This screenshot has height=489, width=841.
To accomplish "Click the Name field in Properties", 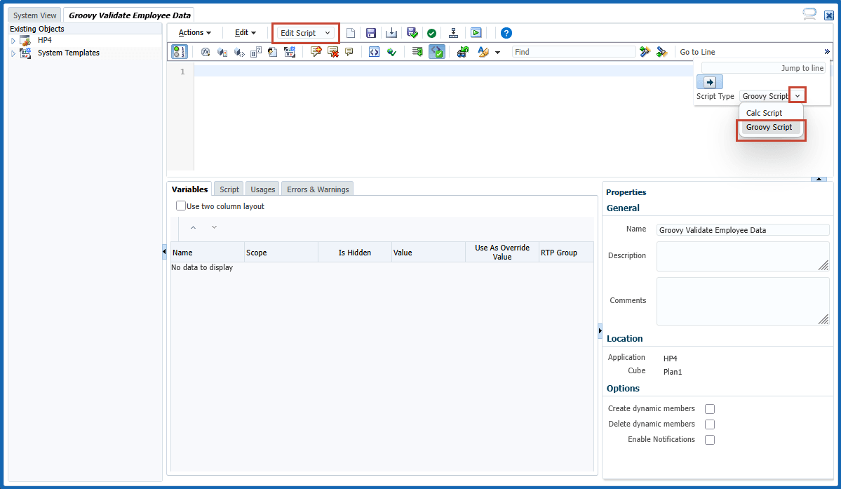I will (743, 230).
